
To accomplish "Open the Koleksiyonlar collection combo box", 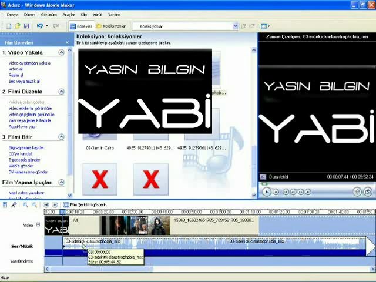I will (185, 26).
